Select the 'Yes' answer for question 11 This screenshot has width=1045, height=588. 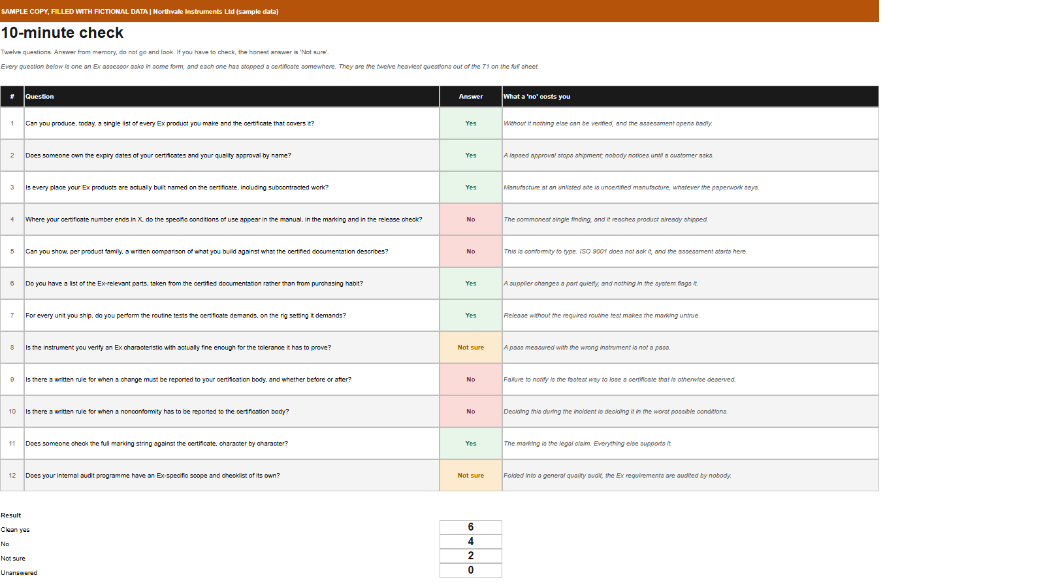(471, 444)
